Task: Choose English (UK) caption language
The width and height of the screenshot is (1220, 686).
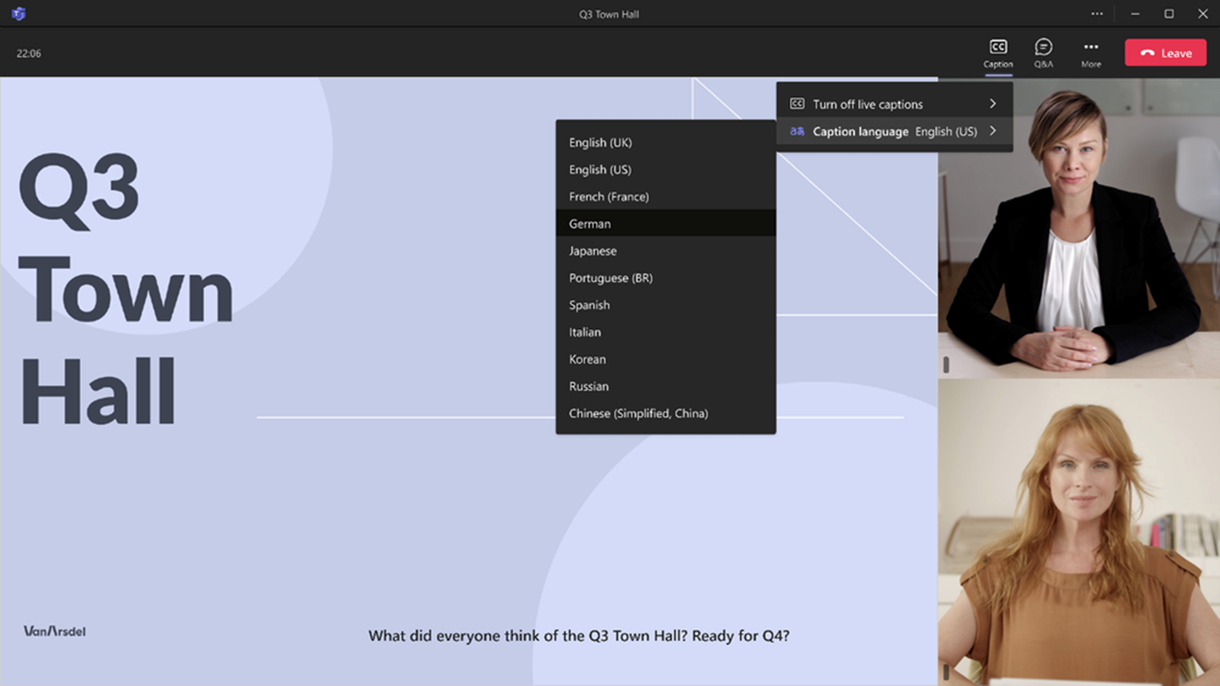Action: [665, 142]
